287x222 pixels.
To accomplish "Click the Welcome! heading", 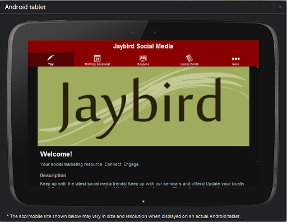I will (x=56, y=154).
